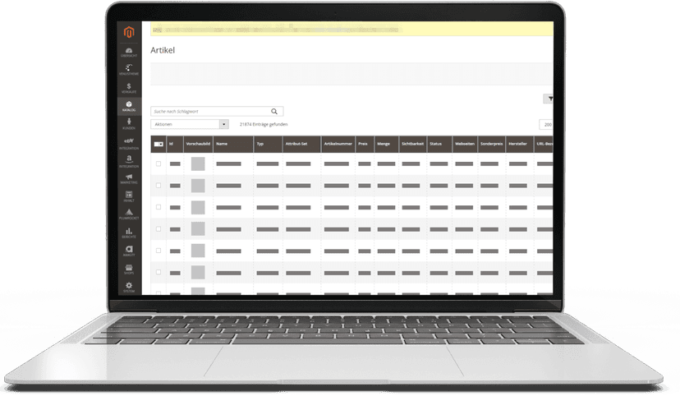Click the first product's thumbnail image

198,163
